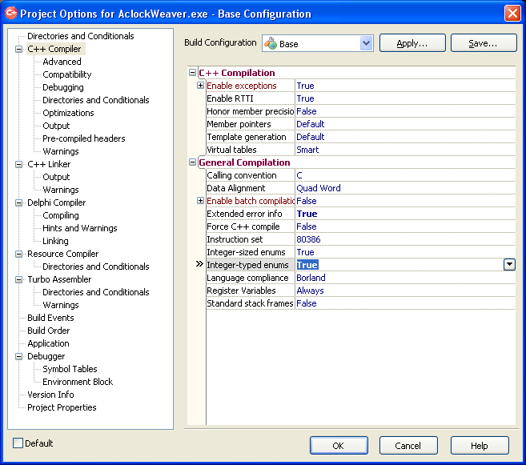Click the highlighted Integer-typed enums True field
526x465 pixels.
pos(400,265)
